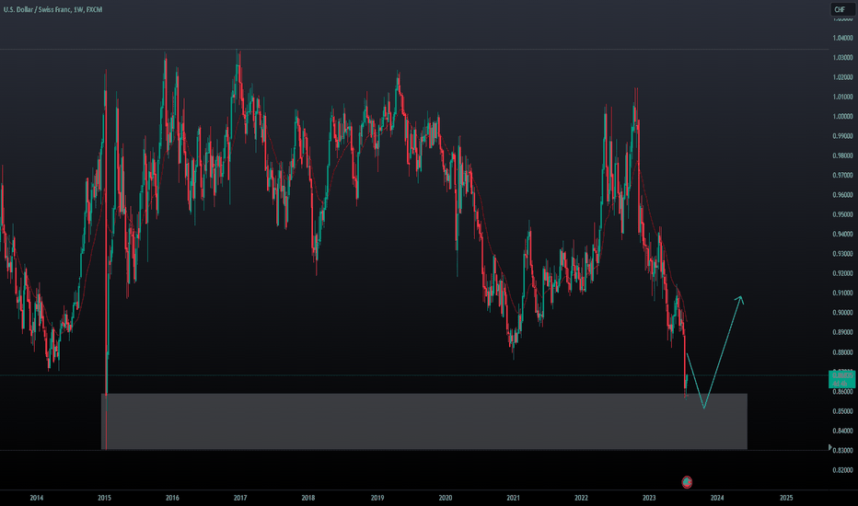Click the 2025 label on the time axis
The width and height of the screenshot is (858, 506).
click(786, 498)
